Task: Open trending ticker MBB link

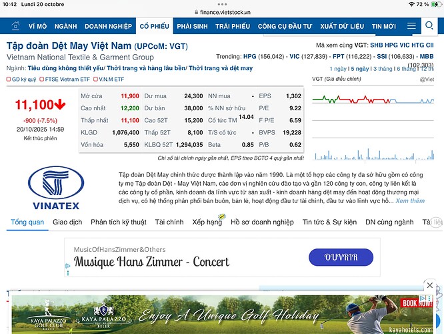Action: 427,56
